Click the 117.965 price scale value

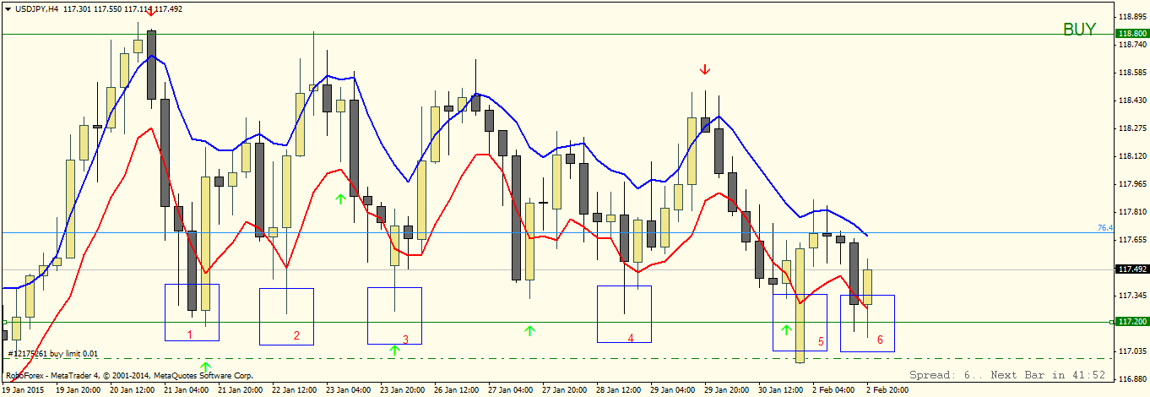click(1131, 184)
